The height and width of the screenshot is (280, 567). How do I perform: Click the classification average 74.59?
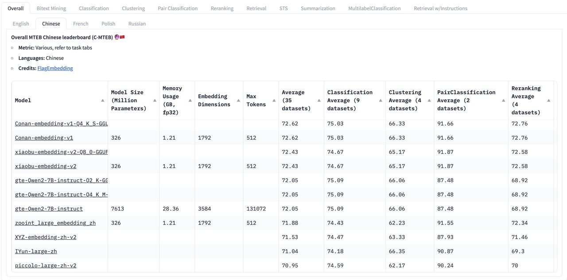335,265
